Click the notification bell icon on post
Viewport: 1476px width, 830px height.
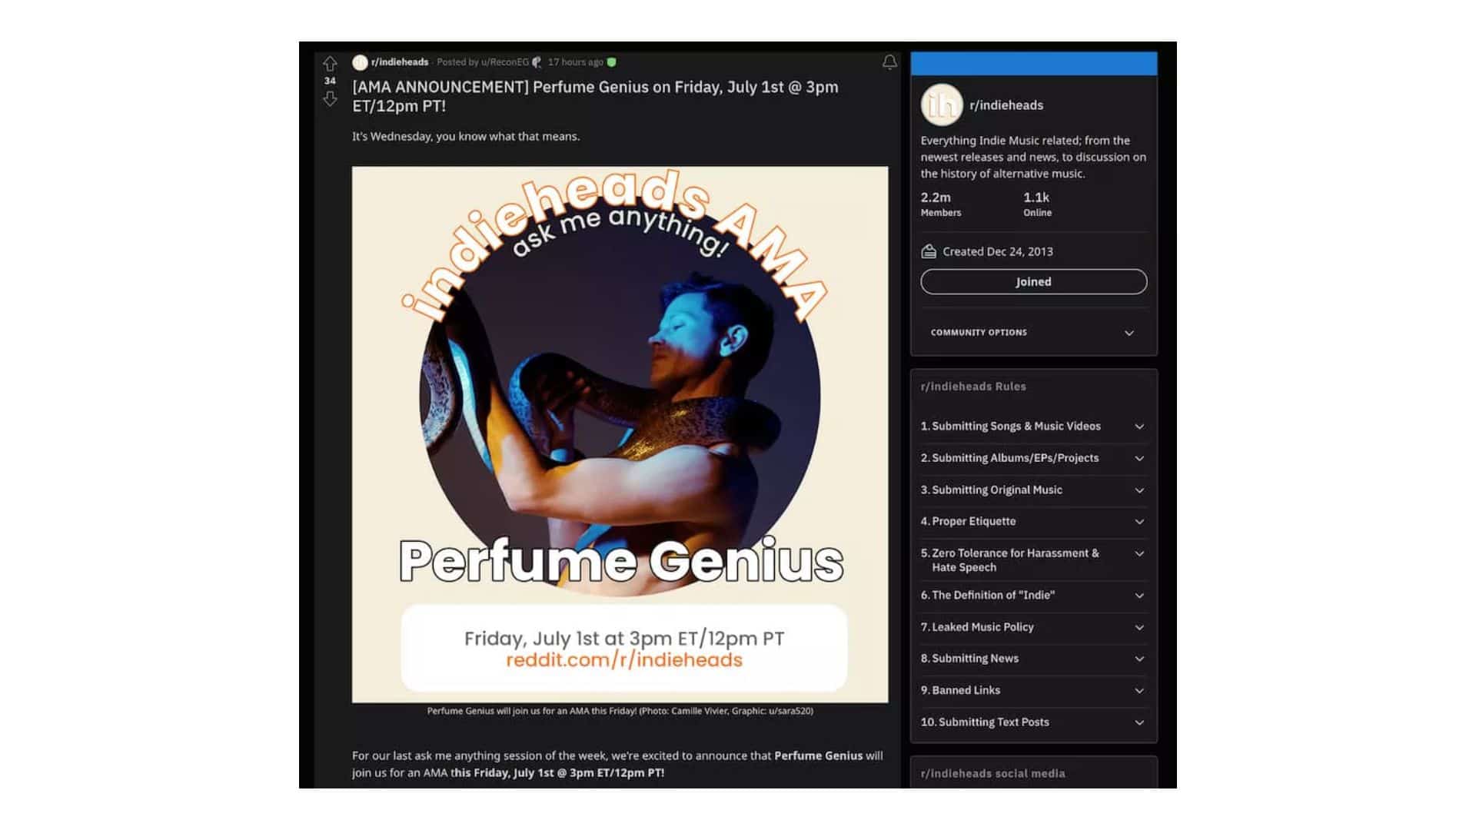click(889, 62)
